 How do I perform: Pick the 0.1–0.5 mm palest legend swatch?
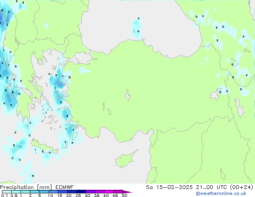click(x=7, y=192)
